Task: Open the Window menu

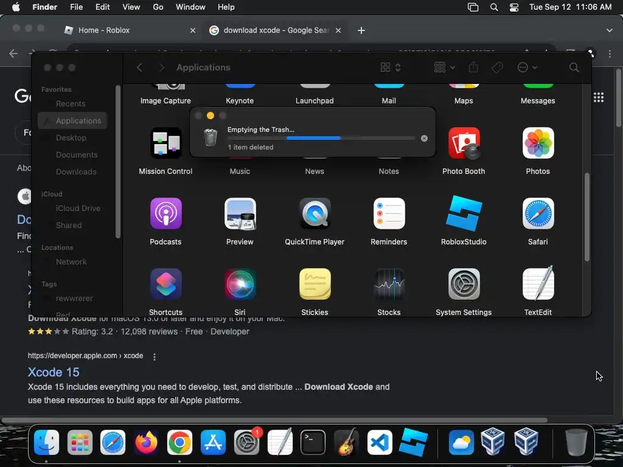Action: tap(190, 7)
